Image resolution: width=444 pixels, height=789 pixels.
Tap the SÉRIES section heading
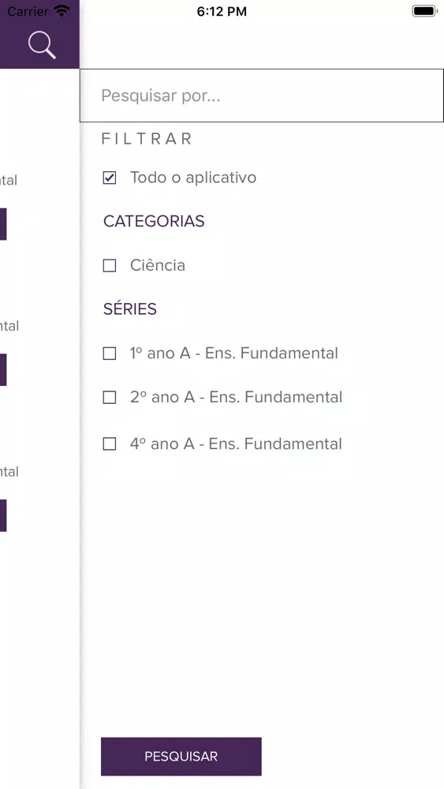click(130, 308)
